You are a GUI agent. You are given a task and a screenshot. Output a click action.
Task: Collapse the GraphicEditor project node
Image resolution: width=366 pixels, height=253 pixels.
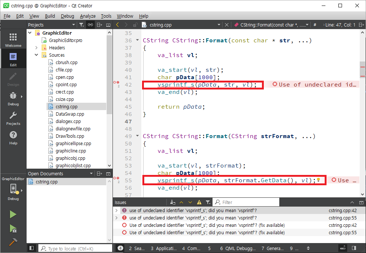pyautogui.click(x=30, y=33)
